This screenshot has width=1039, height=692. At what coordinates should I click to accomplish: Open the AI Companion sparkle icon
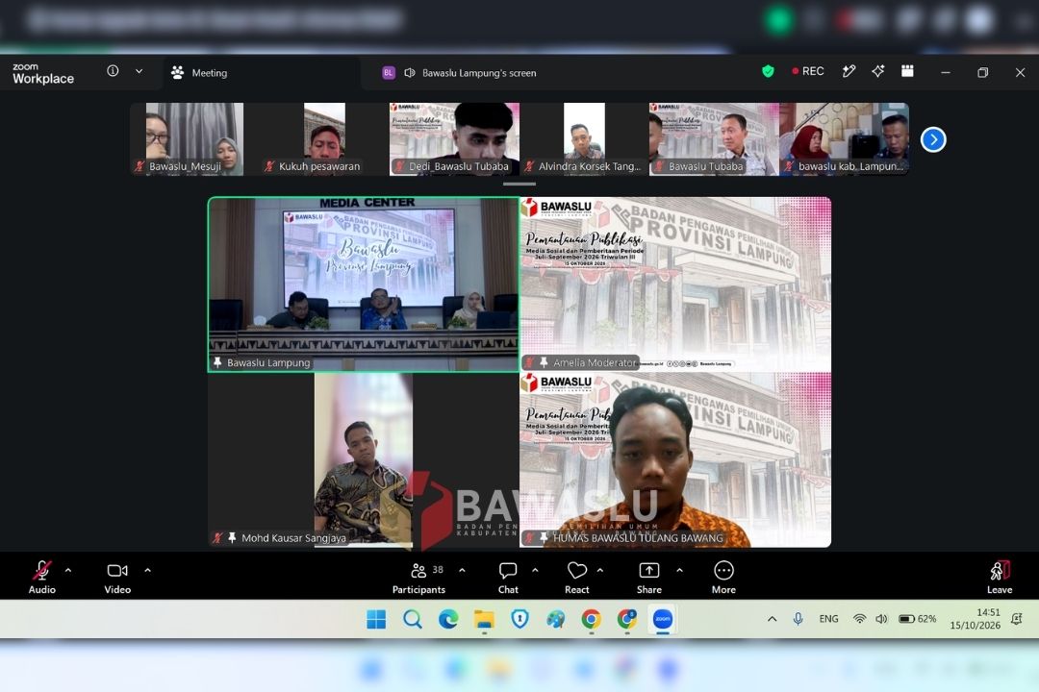(x=878, y=71)
